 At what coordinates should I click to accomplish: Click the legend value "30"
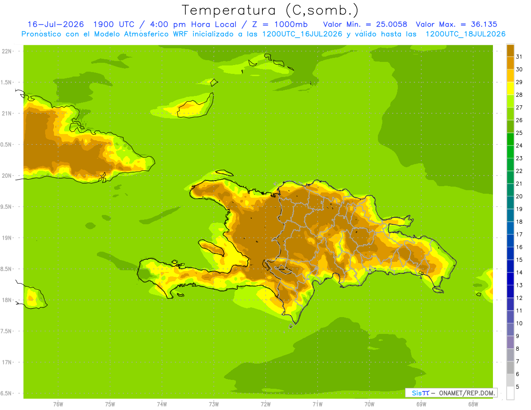(519, 69)
